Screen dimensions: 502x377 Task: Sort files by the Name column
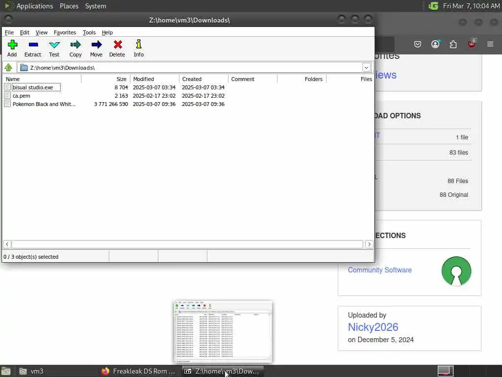[42, 79]
